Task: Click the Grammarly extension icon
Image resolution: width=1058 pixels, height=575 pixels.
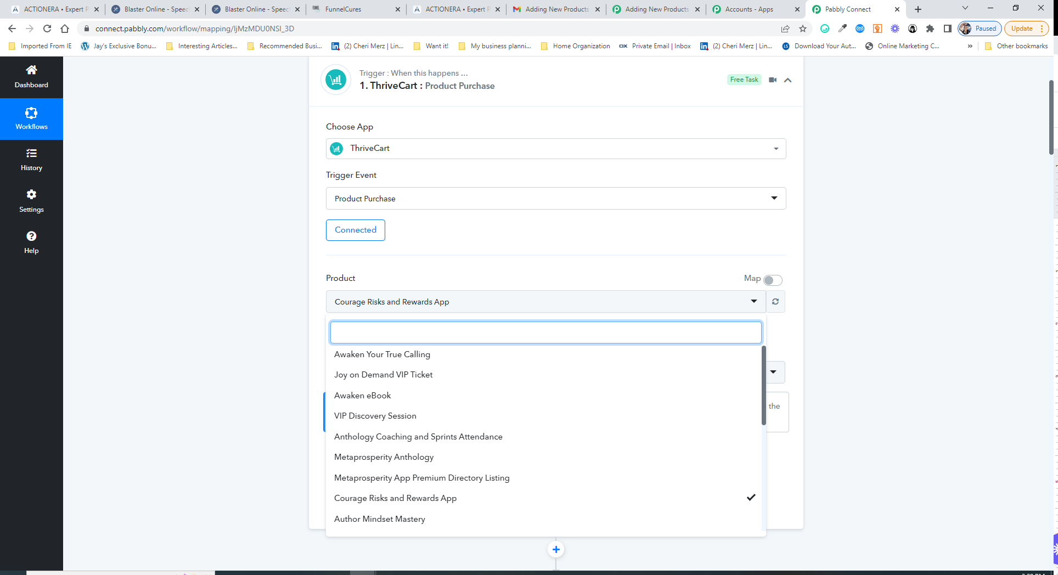Action: (825, 29)
